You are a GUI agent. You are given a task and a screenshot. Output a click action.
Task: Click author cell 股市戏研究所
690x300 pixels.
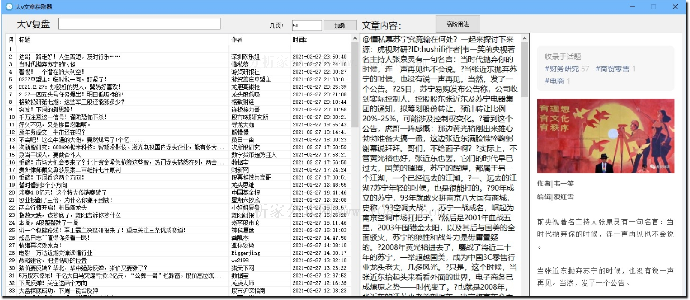point(250,117)
